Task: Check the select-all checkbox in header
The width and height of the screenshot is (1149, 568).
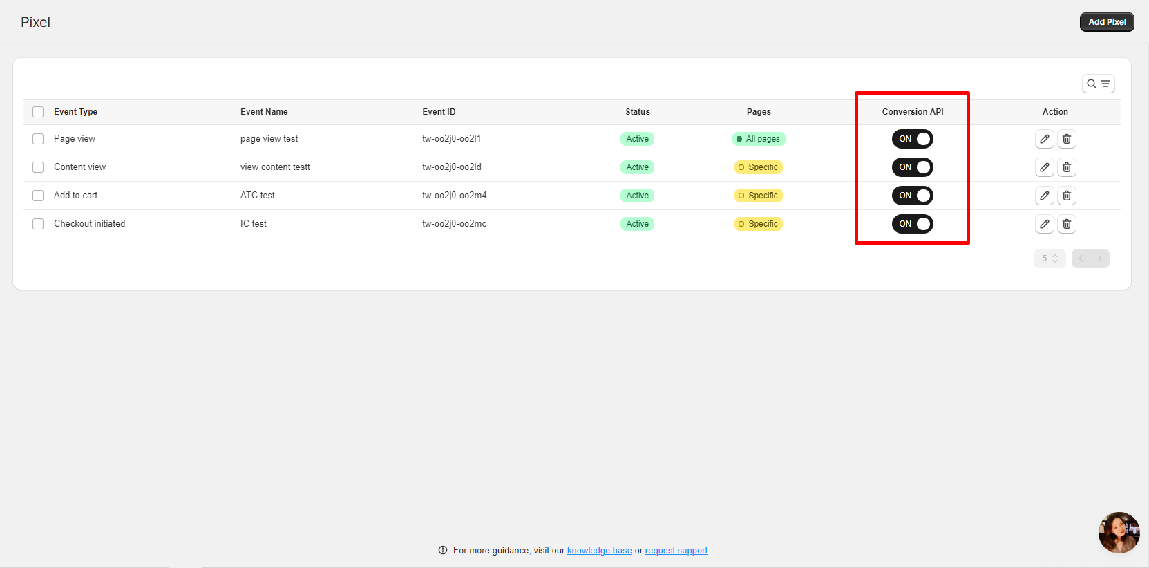Action: tap(38, 112)
